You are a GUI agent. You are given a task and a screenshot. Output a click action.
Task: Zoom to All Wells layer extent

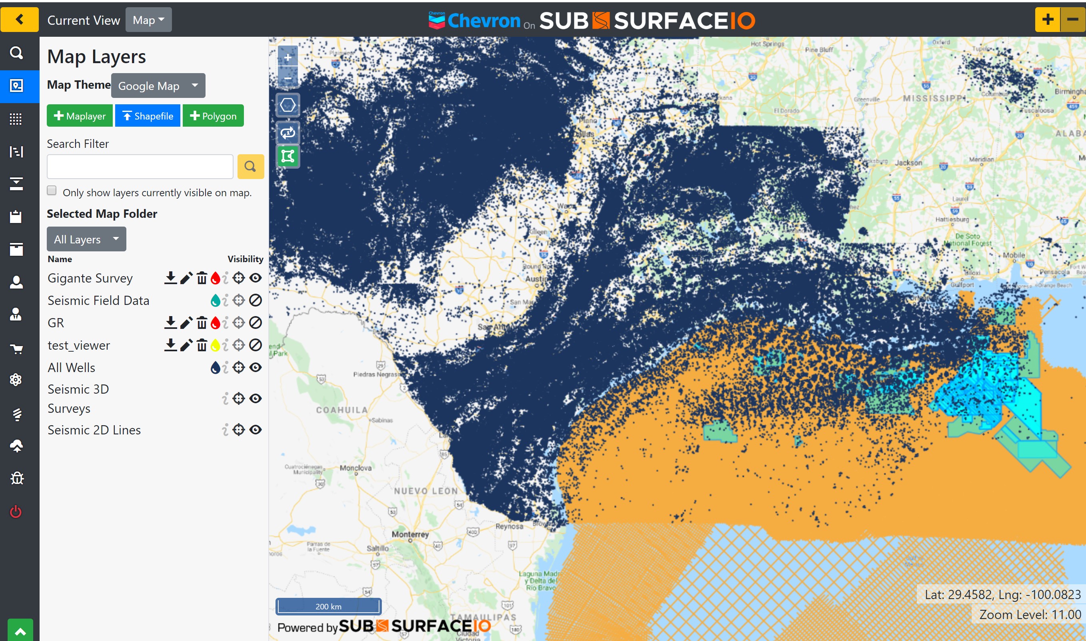[239, 368]
